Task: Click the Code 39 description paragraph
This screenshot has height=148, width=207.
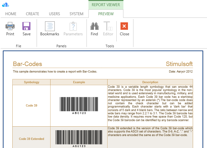Action: click(150, 103)
